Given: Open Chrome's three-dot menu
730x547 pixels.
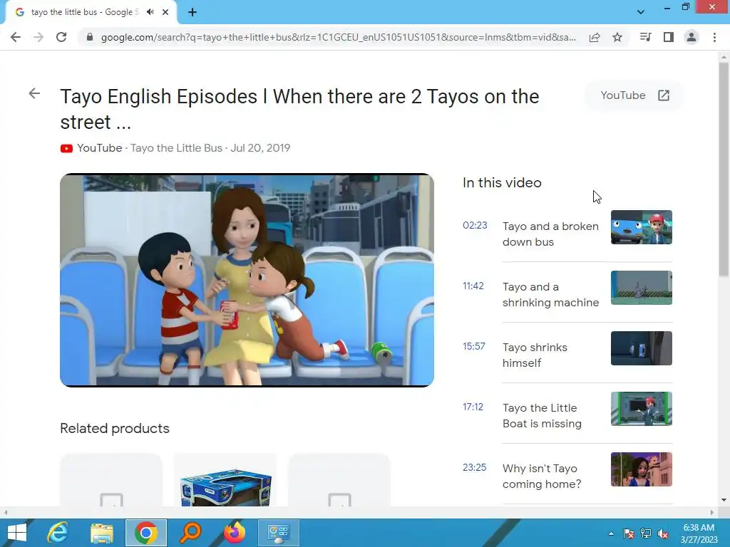Looking at the screenshot, I should (714, 37).
